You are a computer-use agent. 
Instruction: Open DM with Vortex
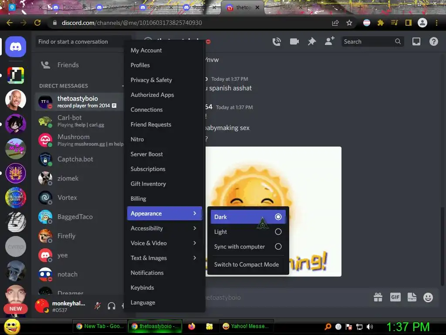coord(79,198)
